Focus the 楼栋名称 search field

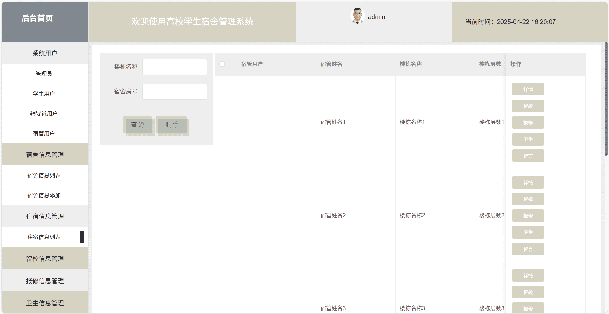(175, 67)
